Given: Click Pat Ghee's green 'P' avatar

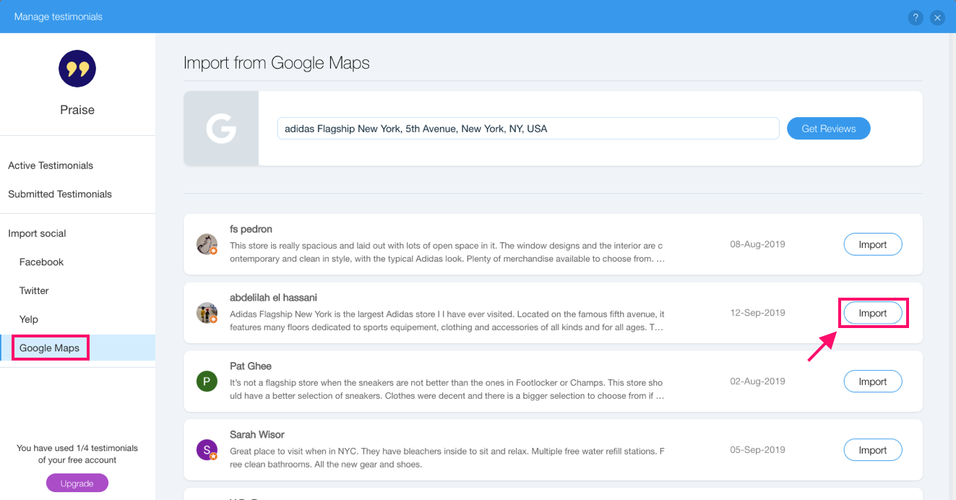Looking at the screenshot, I should 207,381.
